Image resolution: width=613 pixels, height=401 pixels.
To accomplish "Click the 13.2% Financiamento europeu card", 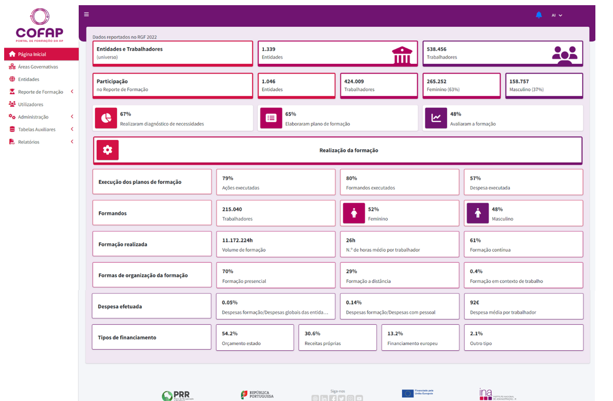I will [x=420, y=338].
